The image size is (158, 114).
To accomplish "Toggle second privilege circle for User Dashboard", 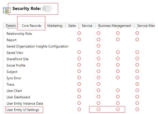I will pos(99,97).
